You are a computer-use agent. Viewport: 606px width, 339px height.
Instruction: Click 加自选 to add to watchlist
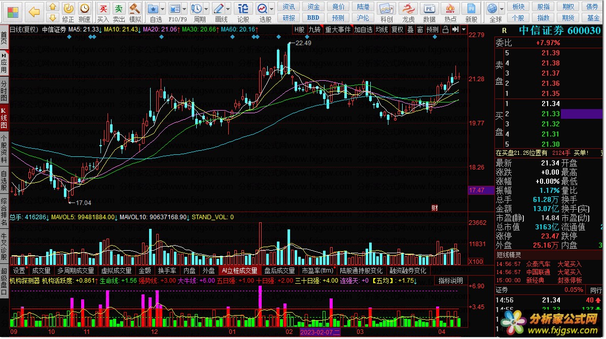coord(364,30)
